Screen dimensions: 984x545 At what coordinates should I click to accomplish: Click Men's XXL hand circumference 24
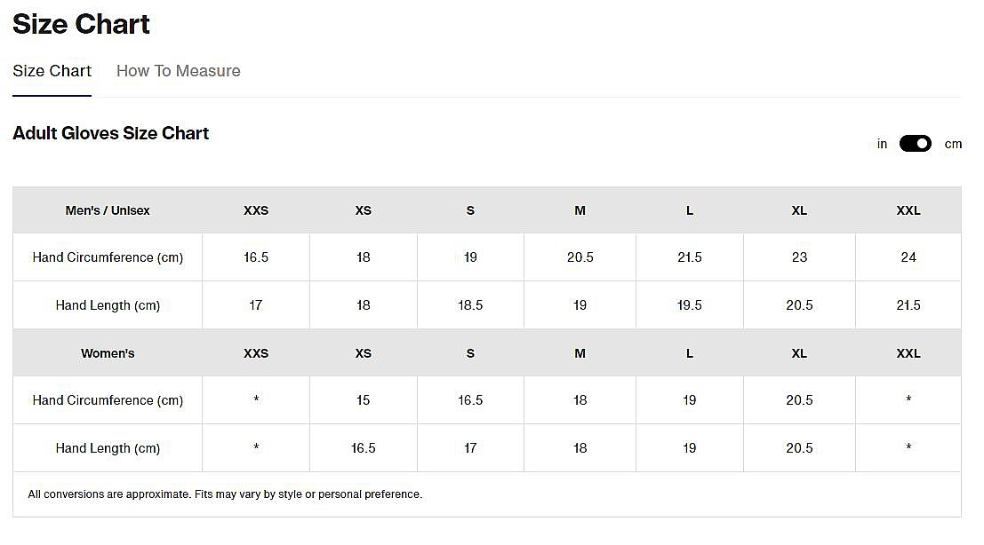[908, 257]
